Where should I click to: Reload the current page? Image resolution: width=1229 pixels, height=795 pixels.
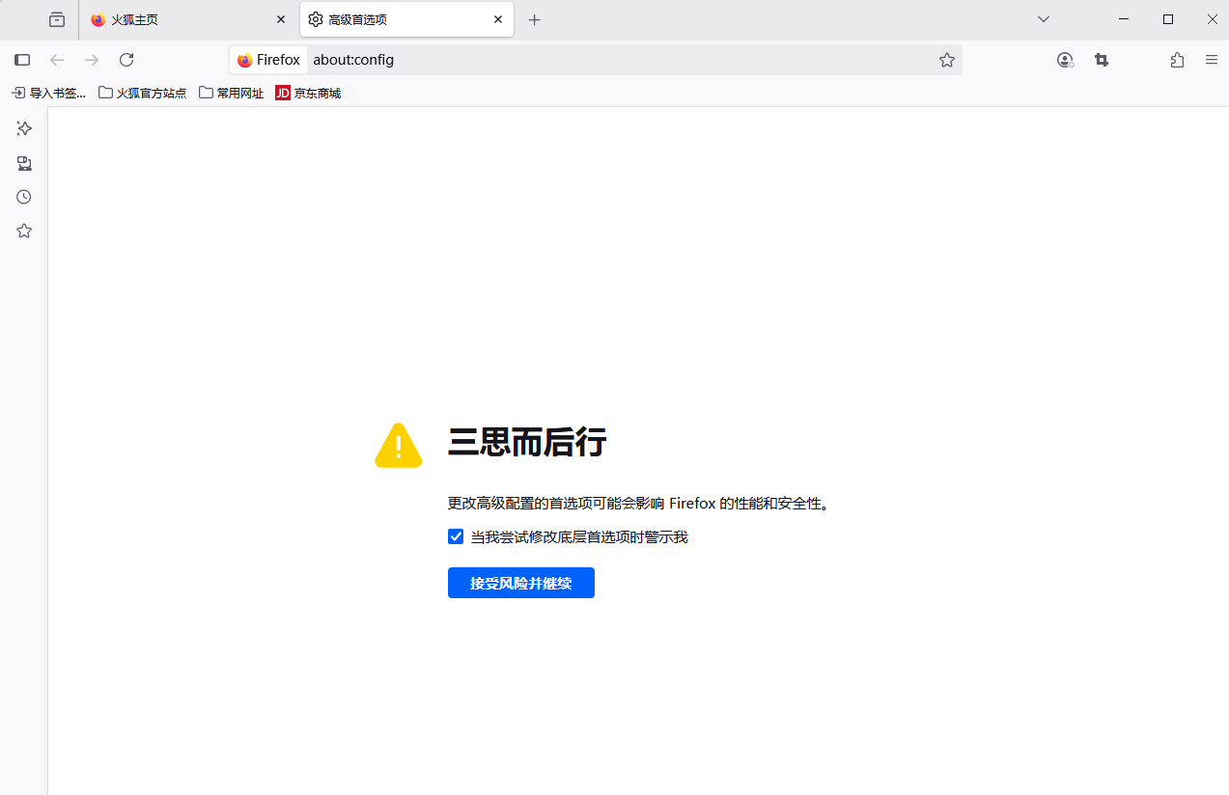pos(126,60)
